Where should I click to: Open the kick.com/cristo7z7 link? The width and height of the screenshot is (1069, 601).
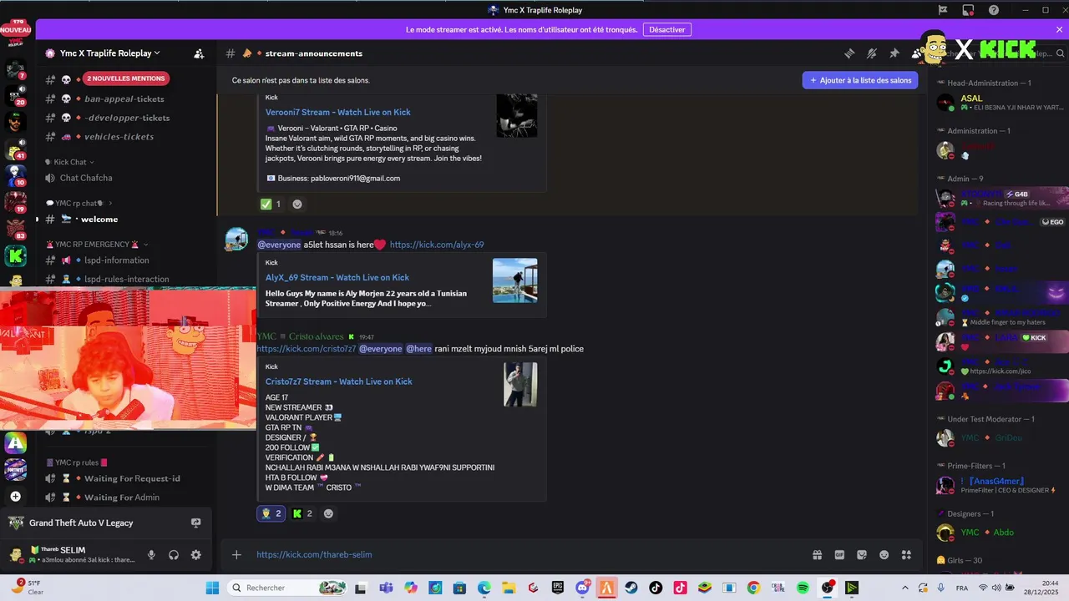pos(307,349)
